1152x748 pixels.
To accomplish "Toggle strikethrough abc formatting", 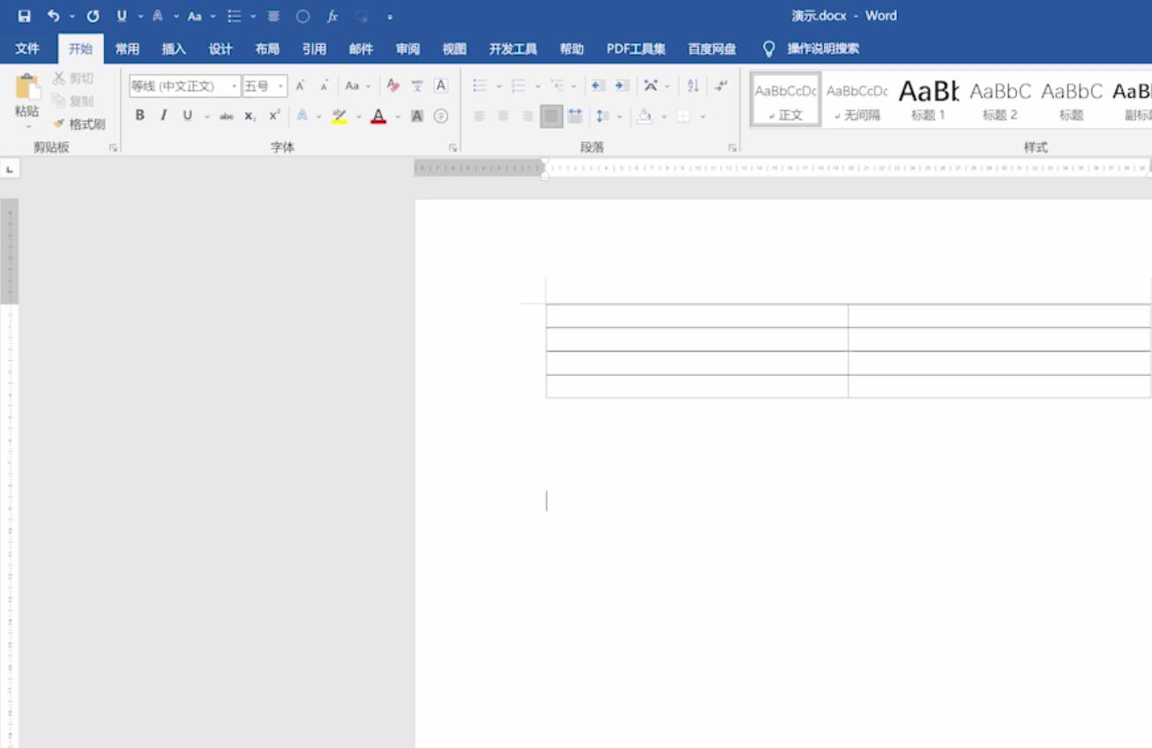I will (x=227, y=116).
